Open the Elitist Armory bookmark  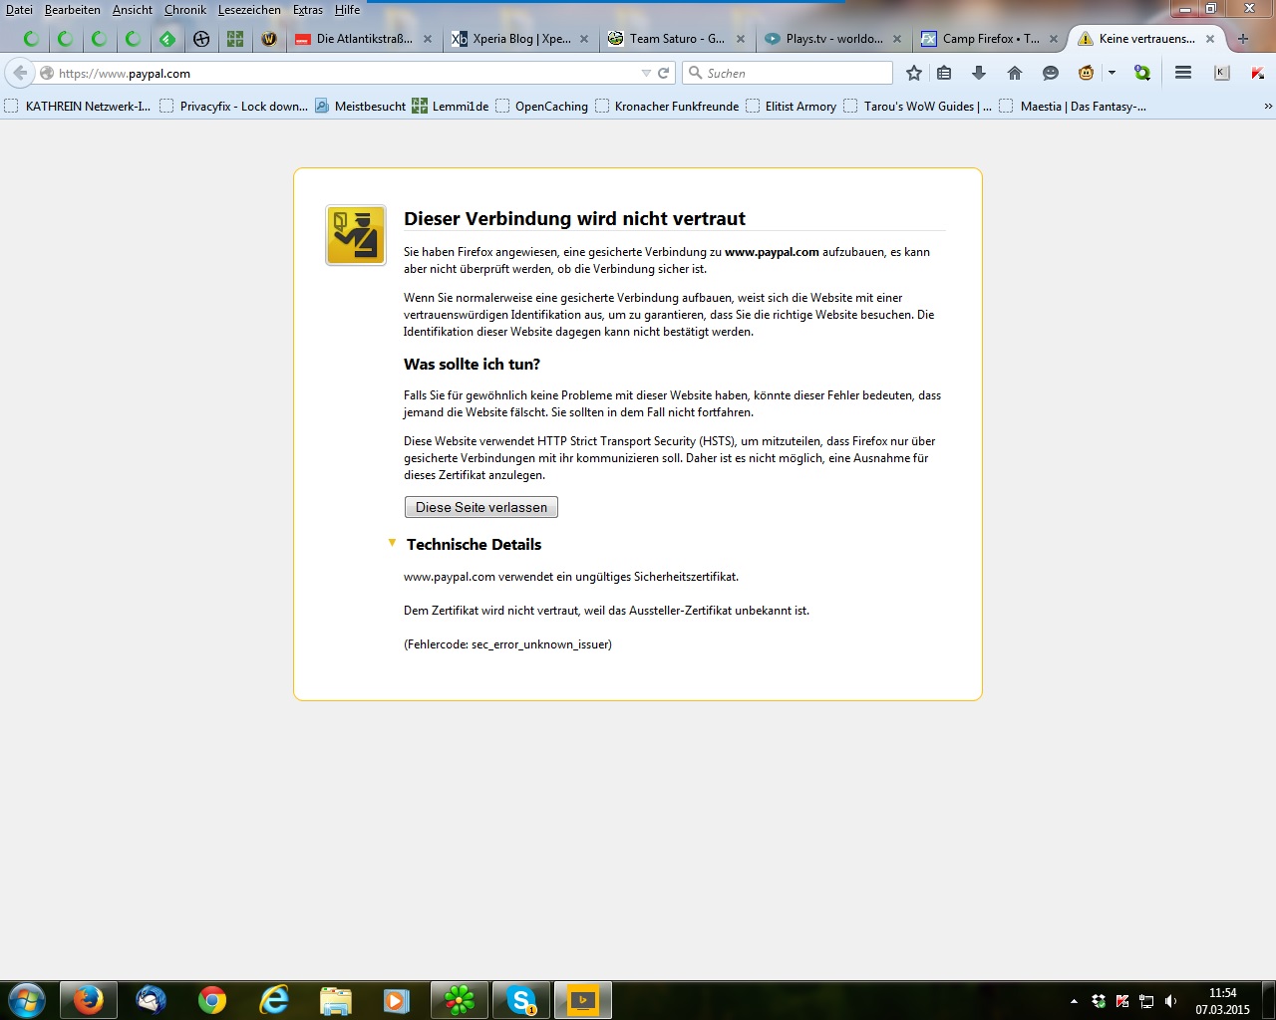(791, 106)
